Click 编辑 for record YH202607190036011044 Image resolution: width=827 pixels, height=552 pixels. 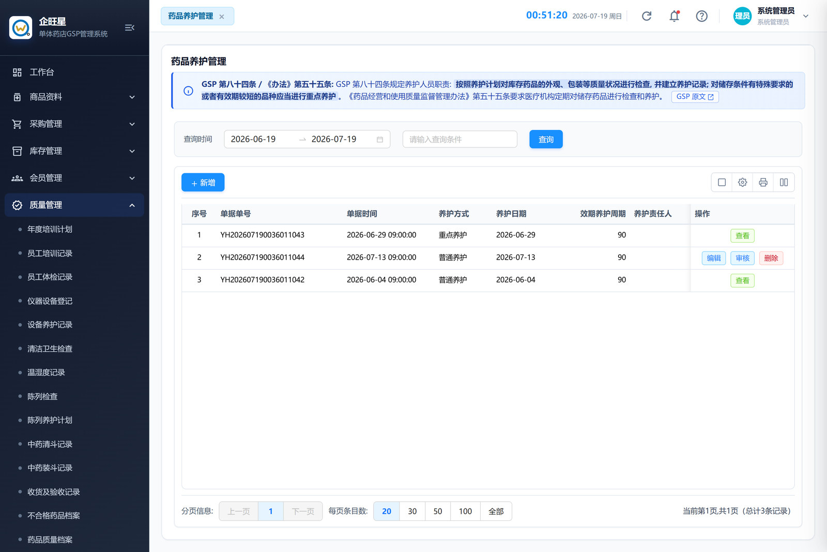(714, 258)
